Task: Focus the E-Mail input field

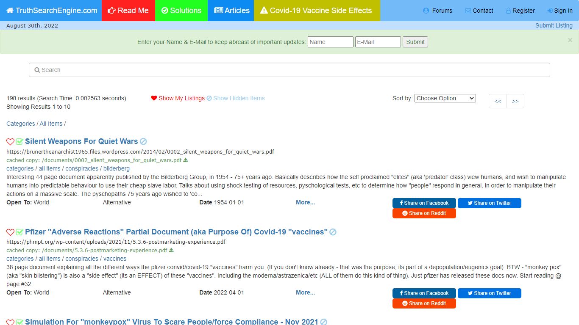Action: coord(378,42)
